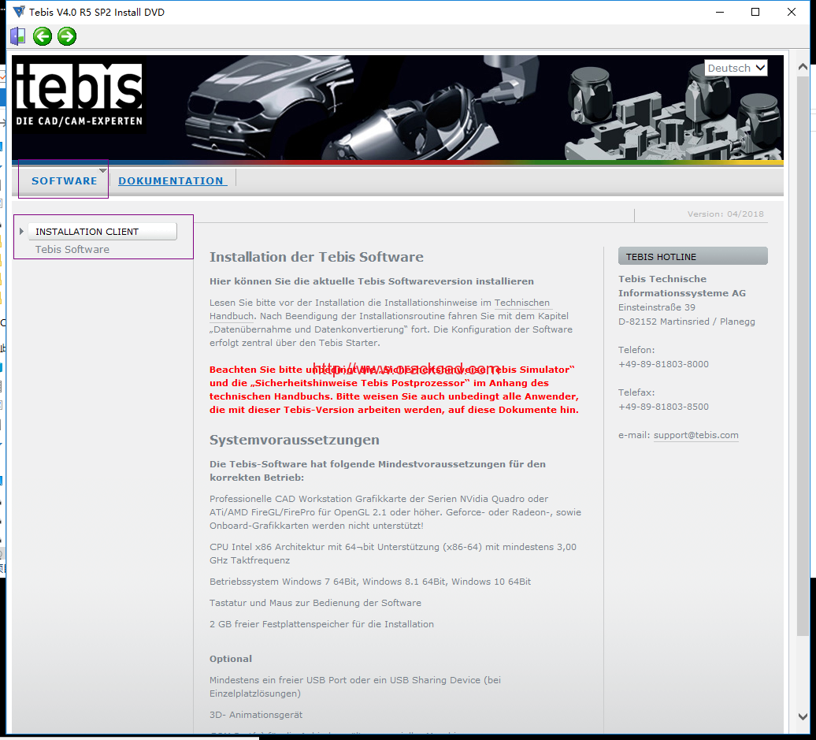Click the '2 GB freier Festplattenspeicher' line
Viewport: 816px width, 740px height.
pos(321,624)
